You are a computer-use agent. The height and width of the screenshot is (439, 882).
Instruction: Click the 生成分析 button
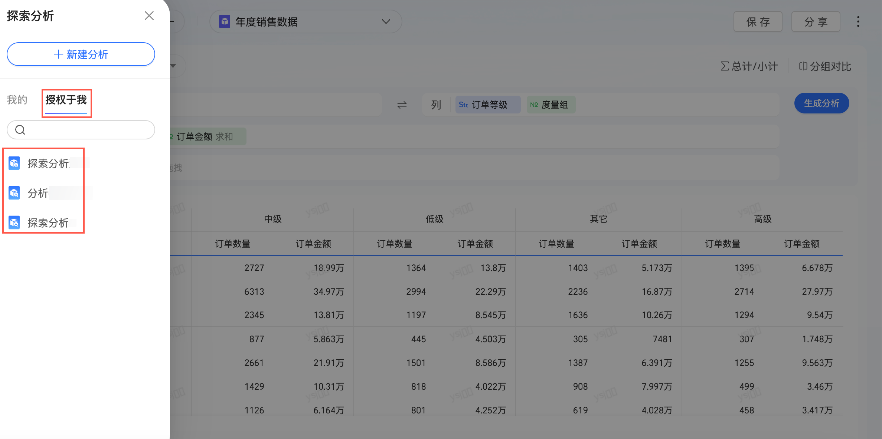tap(821, 103)
